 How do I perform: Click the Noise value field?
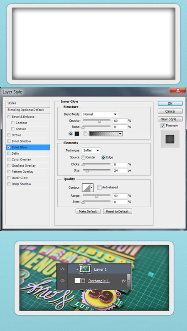[x=120, y=127]
